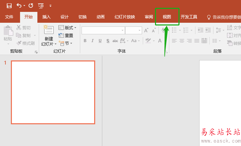This screenshot has height=146, width=241.
Task: Switch to the 设计 tab
Action: (64, 17)
